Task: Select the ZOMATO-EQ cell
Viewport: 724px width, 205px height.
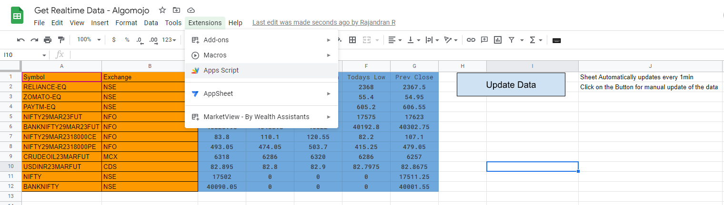Action: [62, 97]
